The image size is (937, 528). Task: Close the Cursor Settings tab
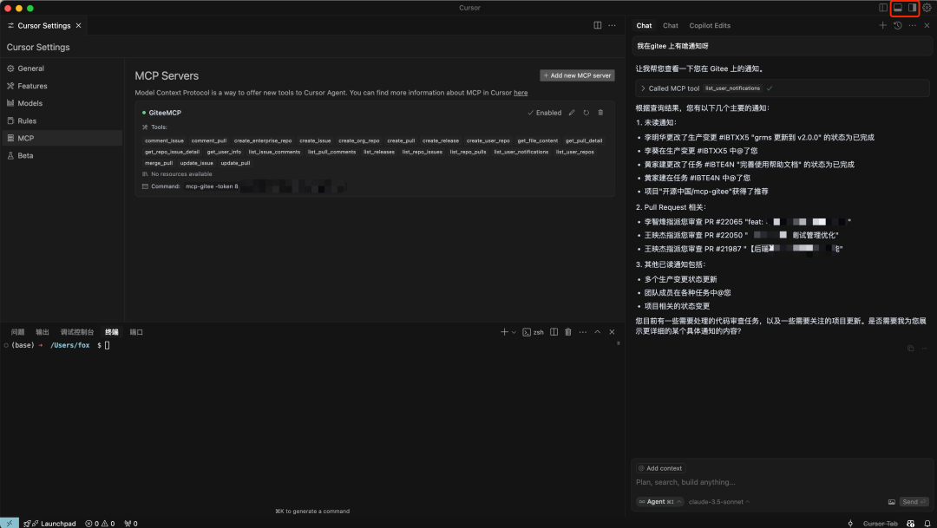click(x=78, y=26)
